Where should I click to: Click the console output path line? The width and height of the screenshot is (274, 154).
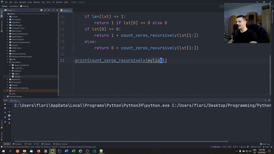(143, 106)
